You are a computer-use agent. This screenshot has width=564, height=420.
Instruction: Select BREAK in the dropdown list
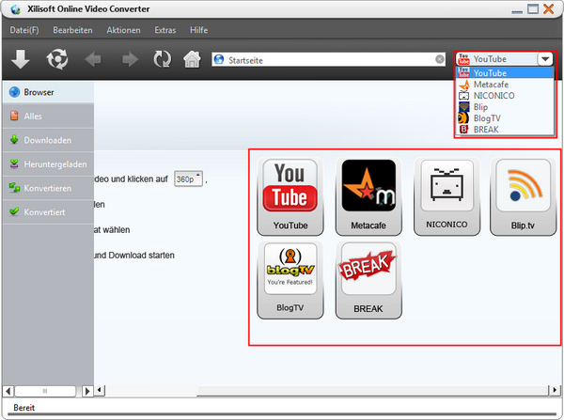[x=505, y=129]
